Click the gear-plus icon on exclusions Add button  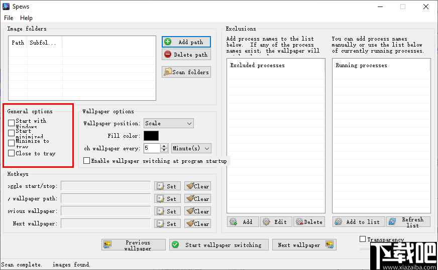[233, 222]
